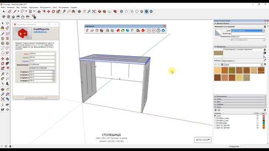Click Zoom Extents in top toolbar
The height and width of the screenshot is (151, 269).
(94, 11)
